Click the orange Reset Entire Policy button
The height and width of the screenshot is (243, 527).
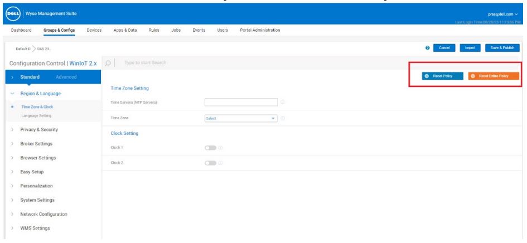(494, 76)
